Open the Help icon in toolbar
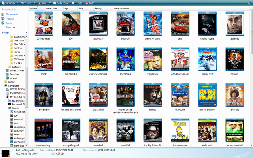This screenshot has height=158, width=253. pos(249,3)
